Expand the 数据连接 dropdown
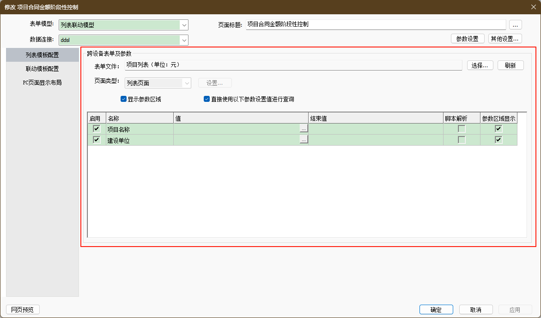The height and width of the screenshot is (318, 541). (x=184, y=41)
